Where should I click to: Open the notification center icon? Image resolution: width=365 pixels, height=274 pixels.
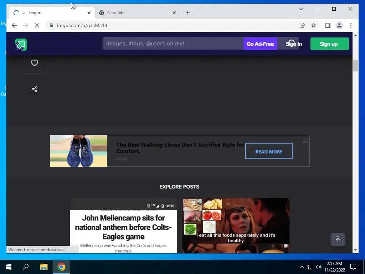(353, 267)
